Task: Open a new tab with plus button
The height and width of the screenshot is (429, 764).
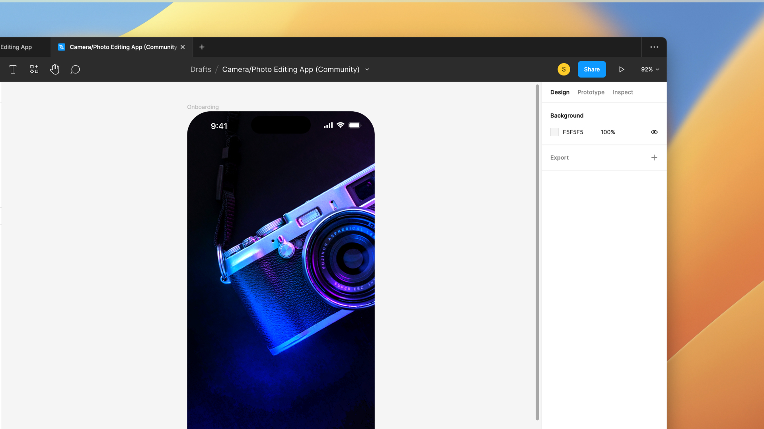Action: 202,47
